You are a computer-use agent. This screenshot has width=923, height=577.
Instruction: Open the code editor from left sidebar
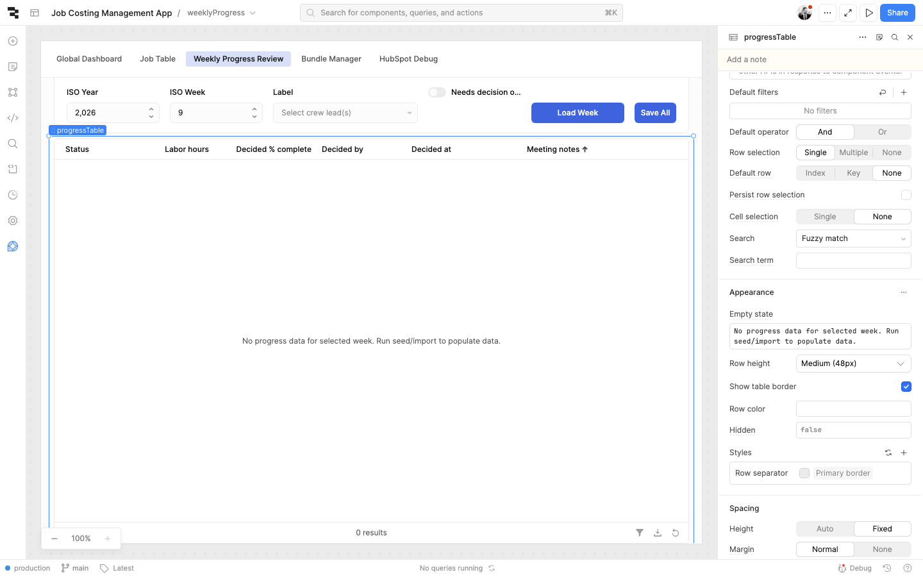[13, 118]
